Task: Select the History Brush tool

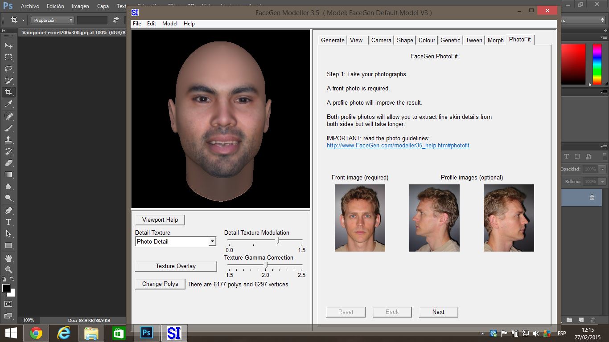Action: [8, 151]
